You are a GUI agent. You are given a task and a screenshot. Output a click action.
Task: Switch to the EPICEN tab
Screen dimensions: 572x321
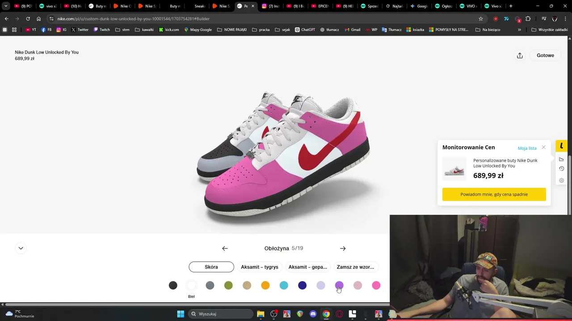click(x=320, y=6)
